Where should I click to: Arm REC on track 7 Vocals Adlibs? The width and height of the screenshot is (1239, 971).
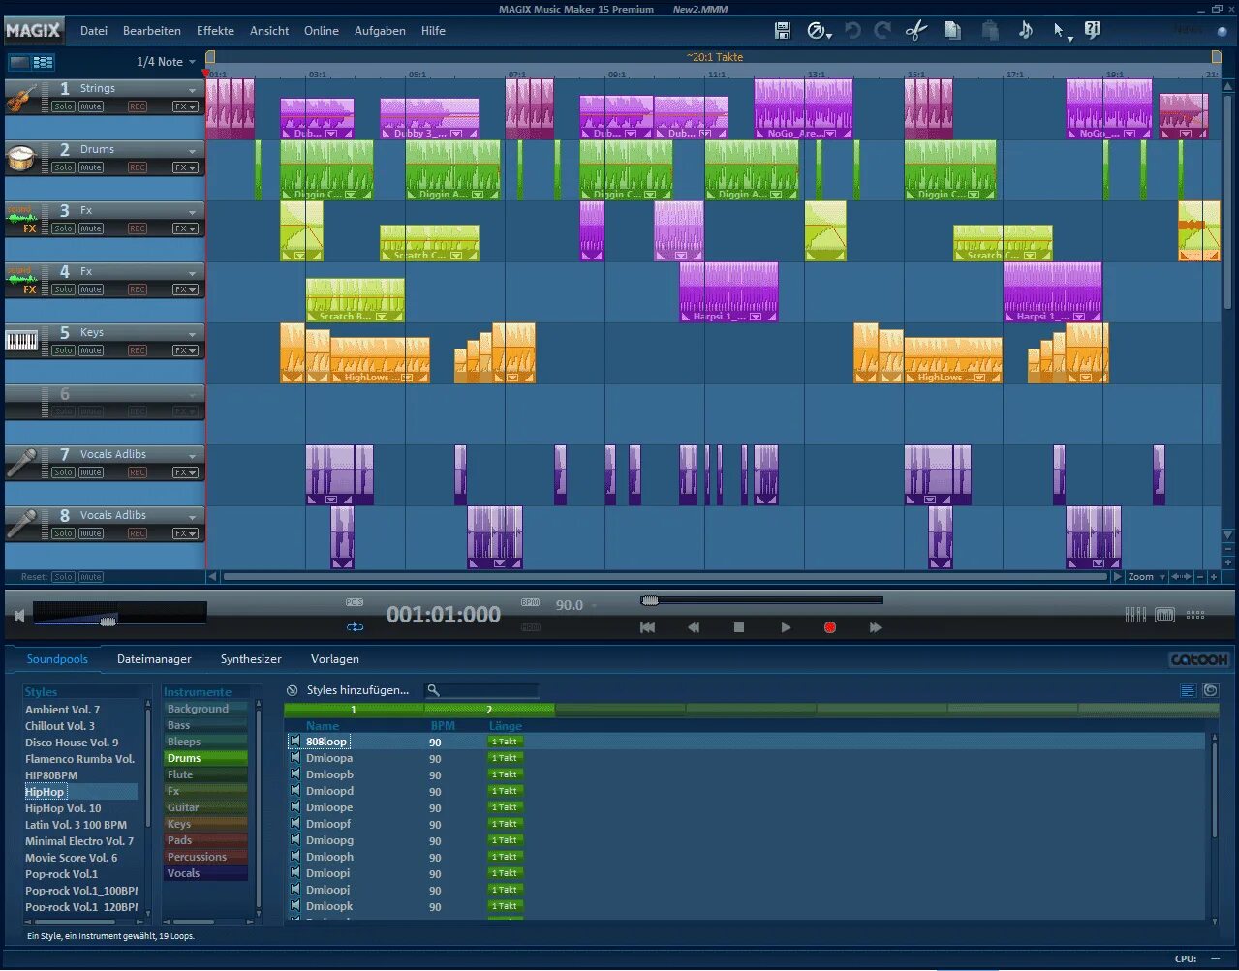[x=138, y=472]
